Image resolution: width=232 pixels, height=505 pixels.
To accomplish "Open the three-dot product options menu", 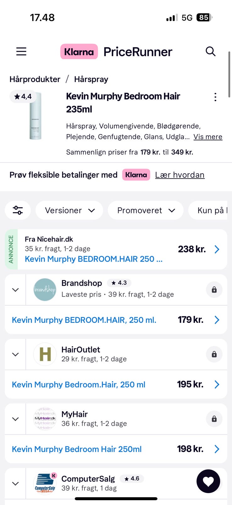I will click(215, 97).
